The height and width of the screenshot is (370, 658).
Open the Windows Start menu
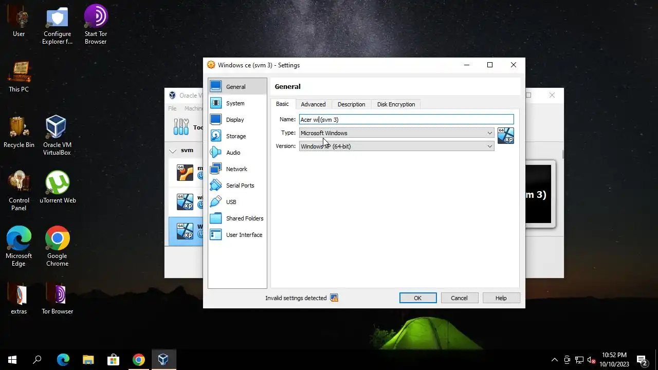tap(12, 360)
